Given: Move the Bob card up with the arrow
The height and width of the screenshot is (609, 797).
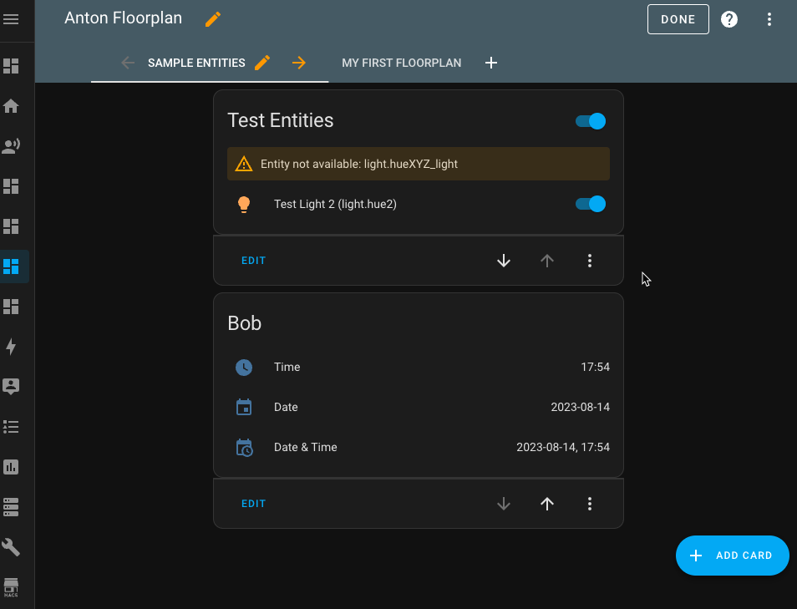Looking at the screenshot, I should click(547, 503).
